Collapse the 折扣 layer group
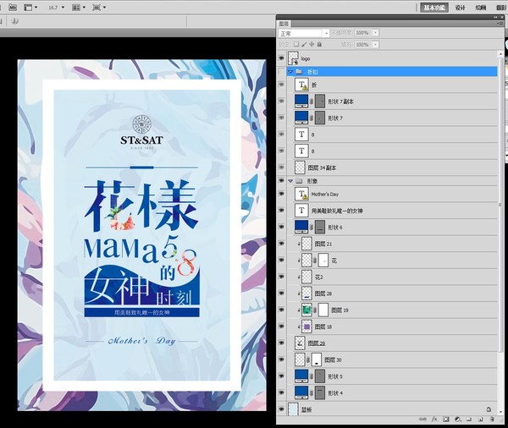 click(290, 72)
